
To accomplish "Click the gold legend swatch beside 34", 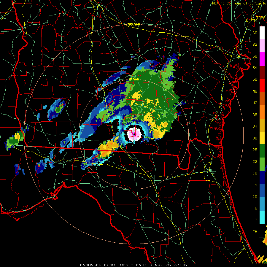I will click(262, 125).
